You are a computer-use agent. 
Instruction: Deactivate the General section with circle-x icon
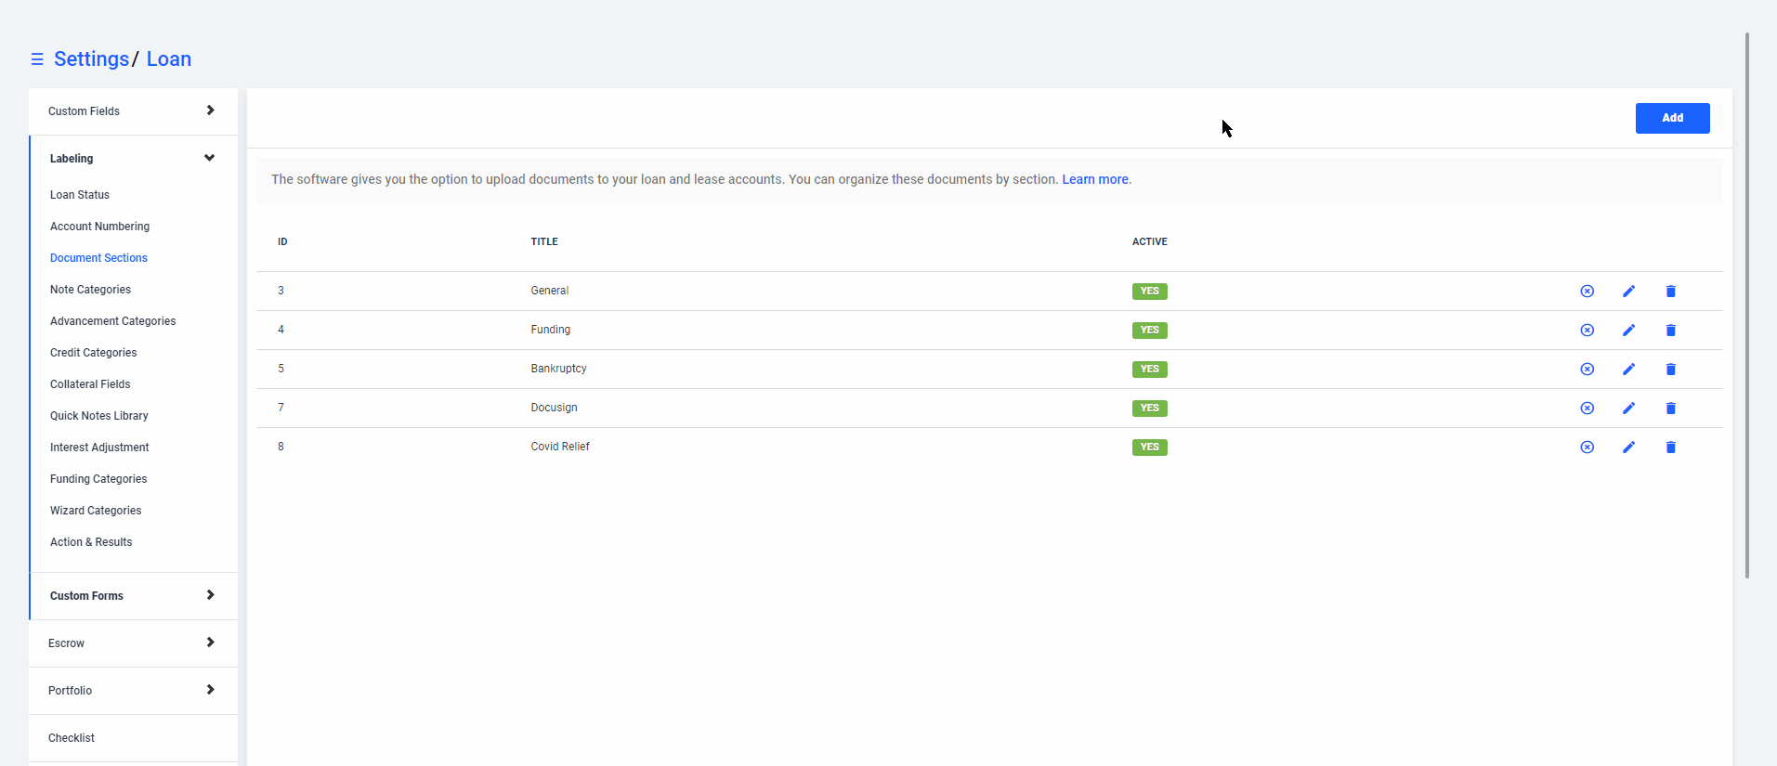click(1588, 292)
